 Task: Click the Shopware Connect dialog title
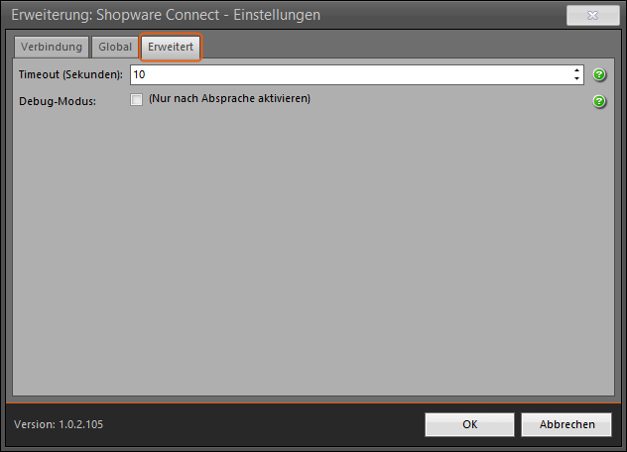tap(166, 15)
